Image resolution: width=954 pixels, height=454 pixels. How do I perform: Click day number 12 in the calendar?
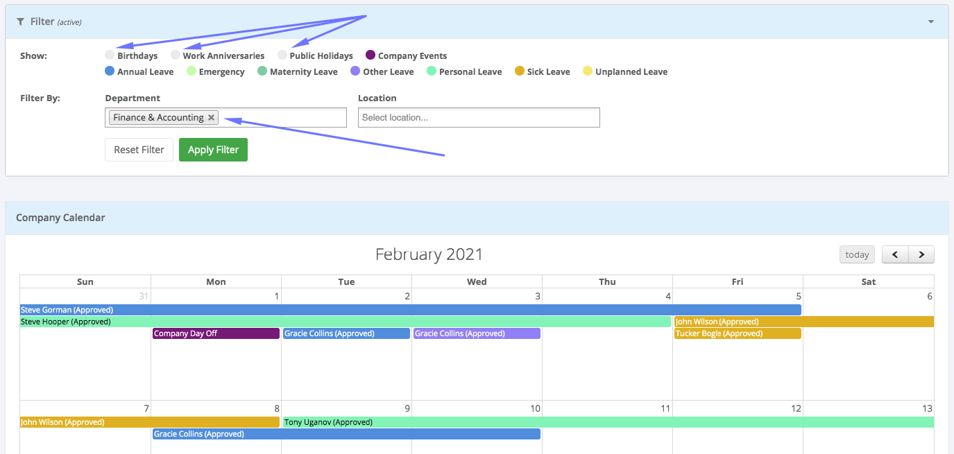click(x=796, y=408)
